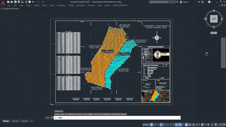
Task: Close the command line with the X
Action: click(x=48, y=117)
